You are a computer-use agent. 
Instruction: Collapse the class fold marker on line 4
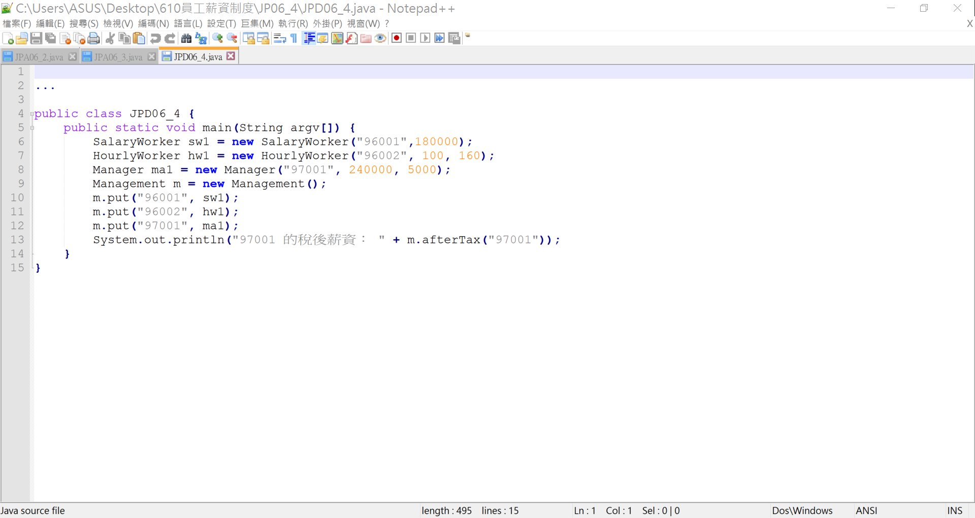(x=32, y=114)
